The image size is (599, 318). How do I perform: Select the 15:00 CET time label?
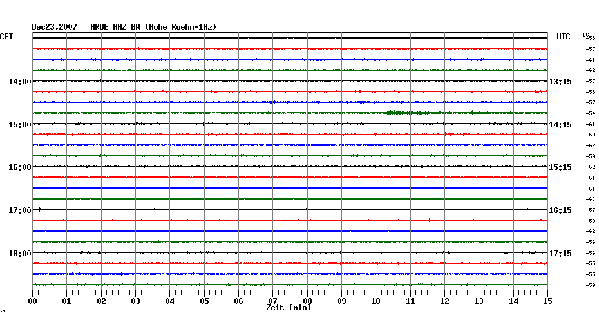(x=20, y=125)
